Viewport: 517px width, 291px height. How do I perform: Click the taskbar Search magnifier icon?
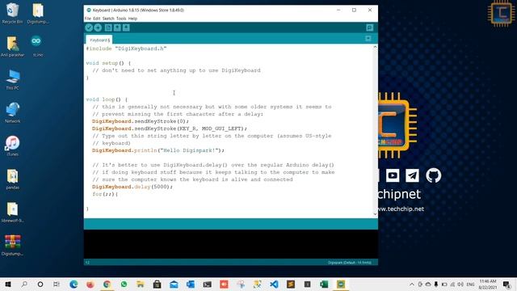pos(24,284)
